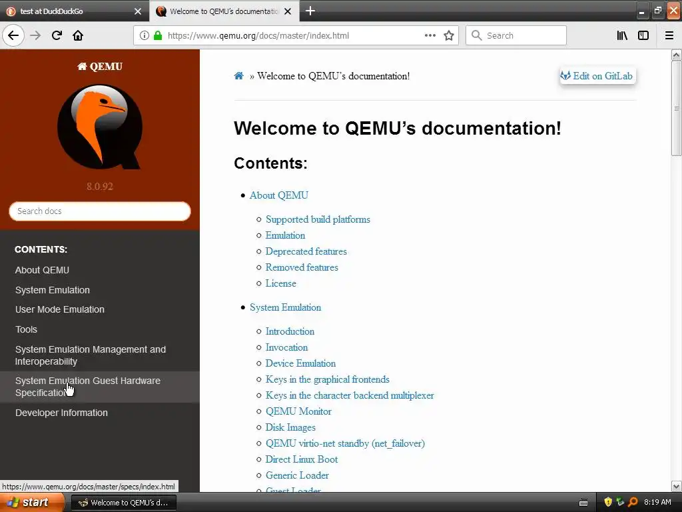Open the Introduction link
682x512 pixels.
[290, 331]
